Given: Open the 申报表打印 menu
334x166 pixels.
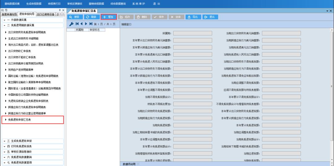Looking at the screenshot, I should 54,4.
